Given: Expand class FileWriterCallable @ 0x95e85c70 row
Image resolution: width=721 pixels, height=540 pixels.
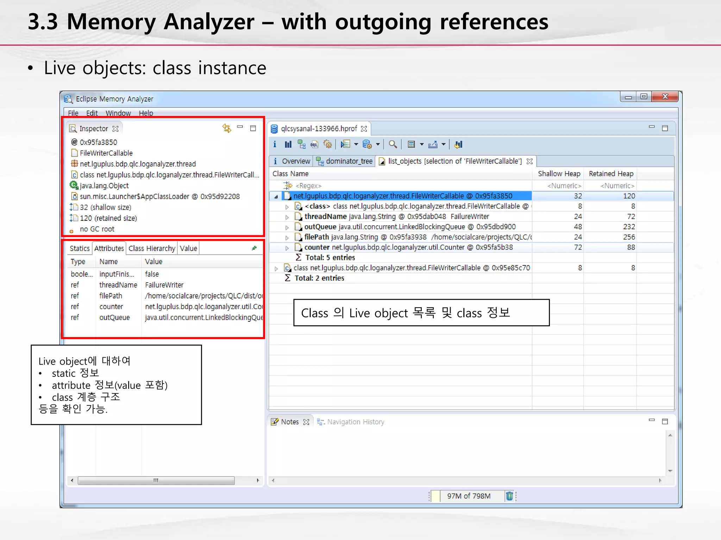Looking at the screenshot, I should pyautogui.click(x=276, y=269).
